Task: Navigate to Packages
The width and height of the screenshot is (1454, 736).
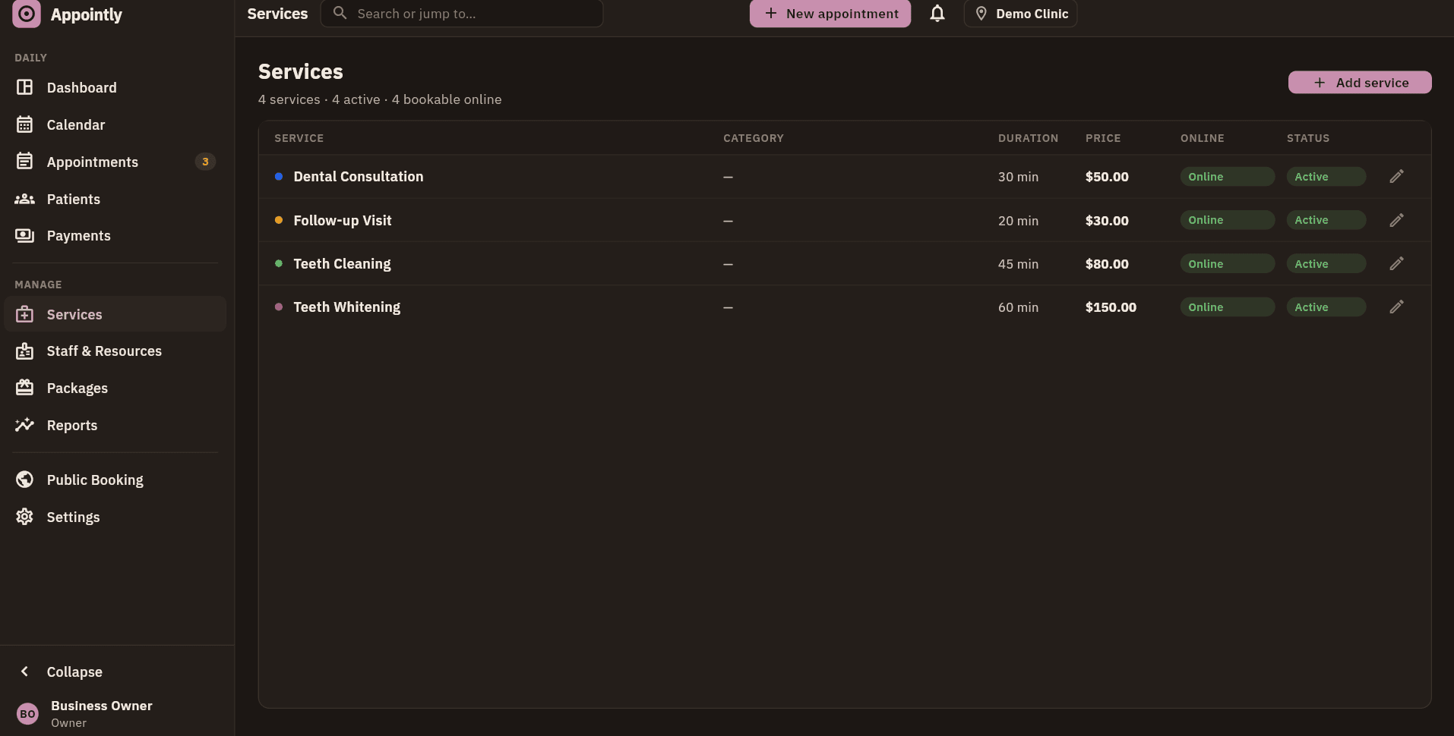Action: point(115,388)
